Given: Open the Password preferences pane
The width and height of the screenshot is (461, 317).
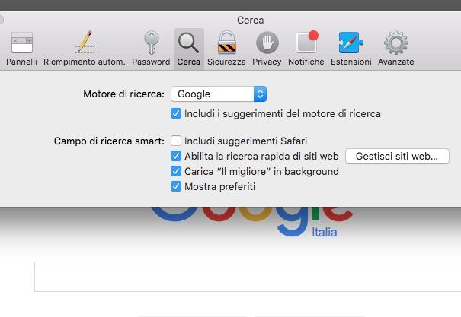Looking at the screenshot, I should (151, 49).
